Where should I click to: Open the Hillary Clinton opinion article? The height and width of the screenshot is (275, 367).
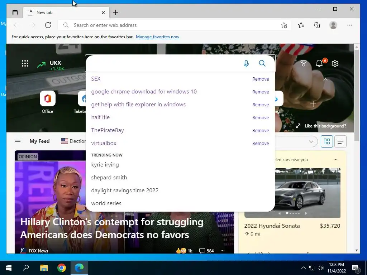(x=112, y=228)
